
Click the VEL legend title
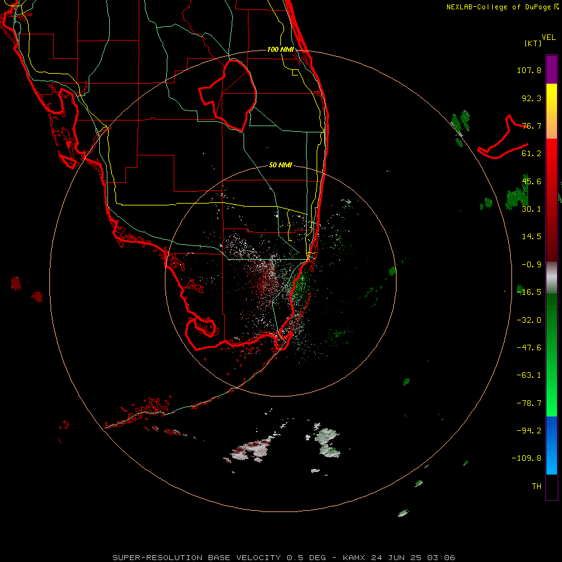pos(549,37)
